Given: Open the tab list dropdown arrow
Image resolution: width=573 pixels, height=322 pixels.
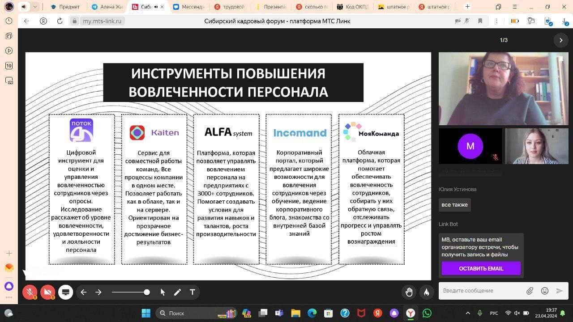Looking at the screenshot, I should pyautogui.click(x=35, y=7).
